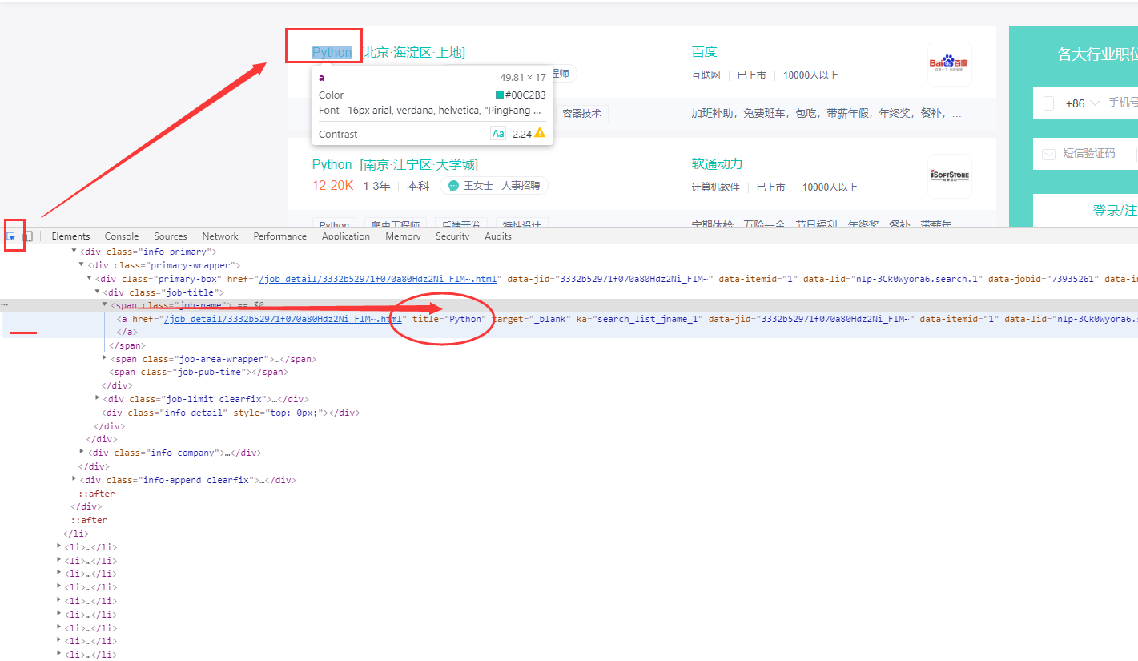The width and height of the screenshot is (1138, 661).
Task: Open the Network tab
Action: (x=220, y=236)
